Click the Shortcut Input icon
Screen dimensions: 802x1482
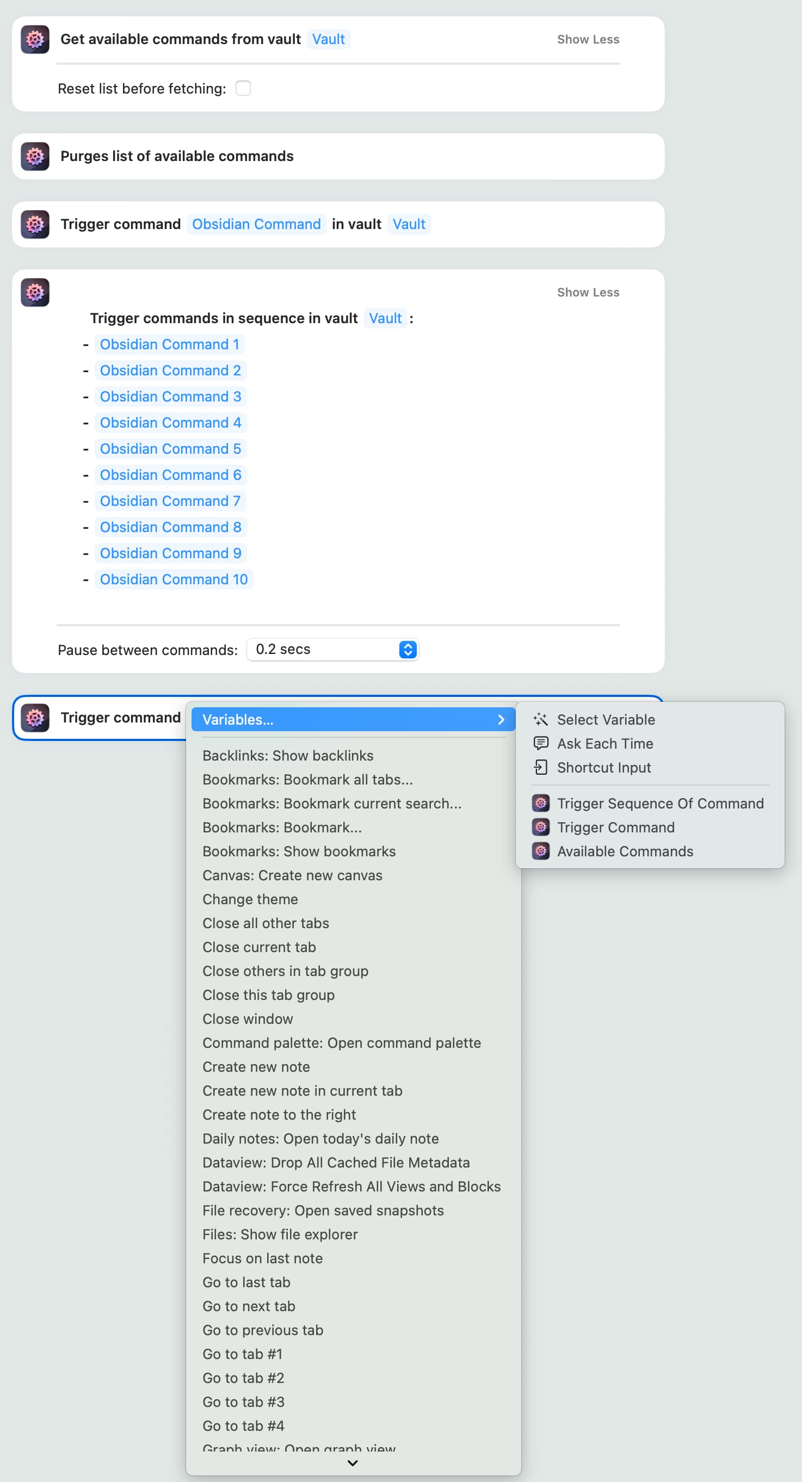point(540,768)
